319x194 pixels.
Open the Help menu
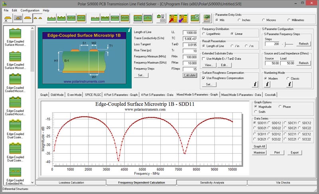[46, 10]
